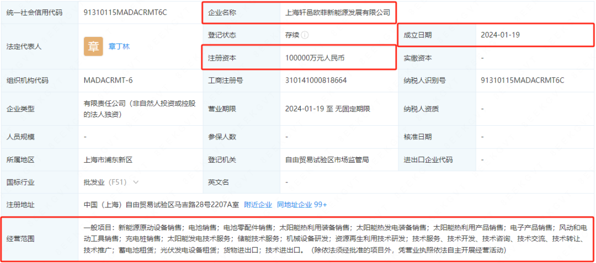
Task: Click the 经营范围 label cell
Action: [x=40, y=239]
